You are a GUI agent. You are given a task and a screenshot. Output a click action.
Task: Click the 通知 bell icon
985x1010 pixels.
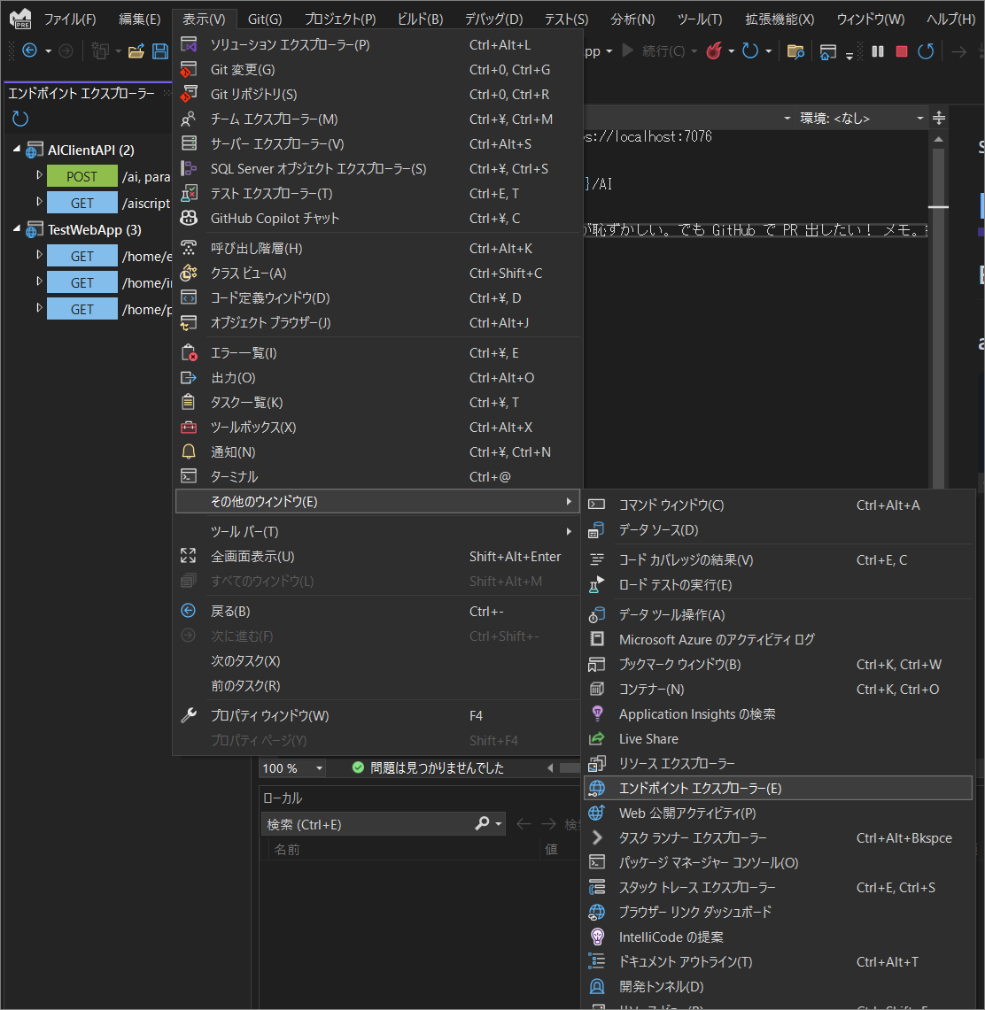tap(189, 452)
